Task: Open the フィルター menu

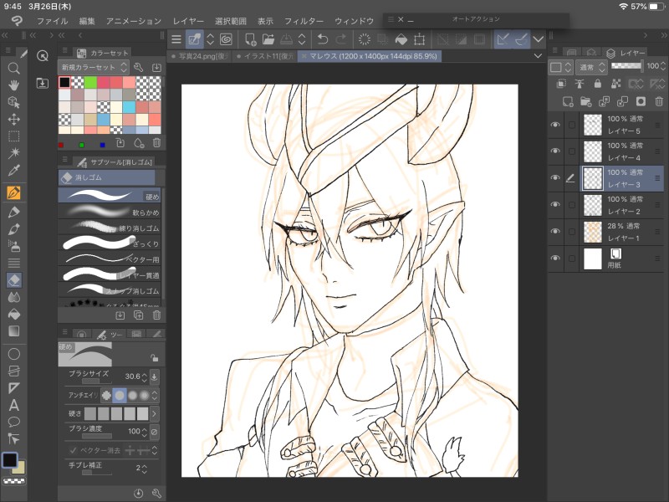Action: pyautogui.click(x=304, y=21)
